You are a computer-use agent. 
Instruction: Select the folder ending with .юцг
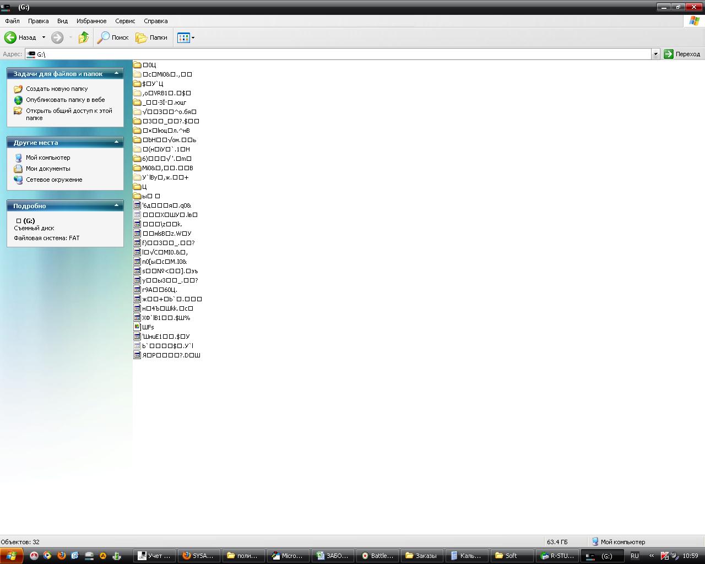click(x=160, y=102)
